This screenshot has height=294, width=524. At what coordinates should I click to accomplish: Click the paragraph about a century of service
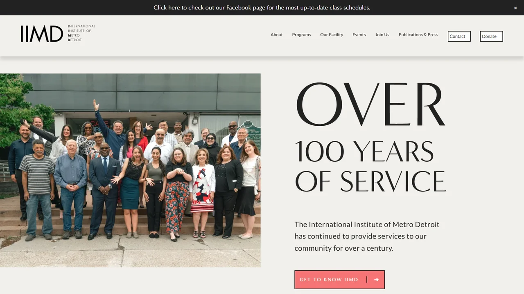coord(367,236)
